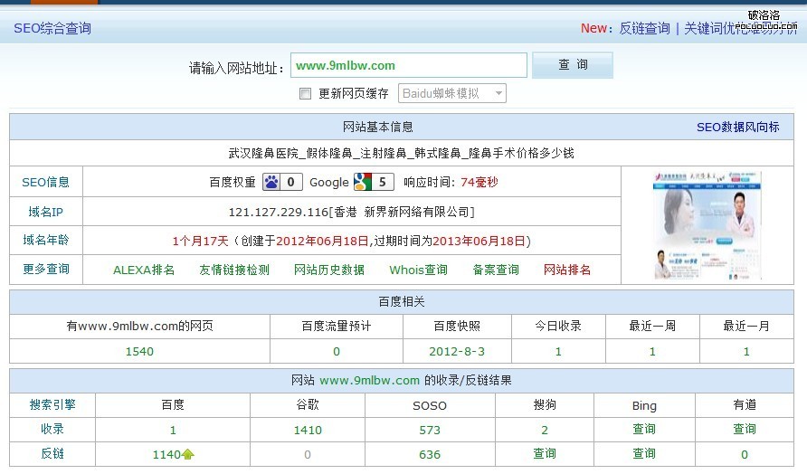This screenshot has height=474, width=807.
Task: Open the Whois查询 link
Action: click(418, 270)
